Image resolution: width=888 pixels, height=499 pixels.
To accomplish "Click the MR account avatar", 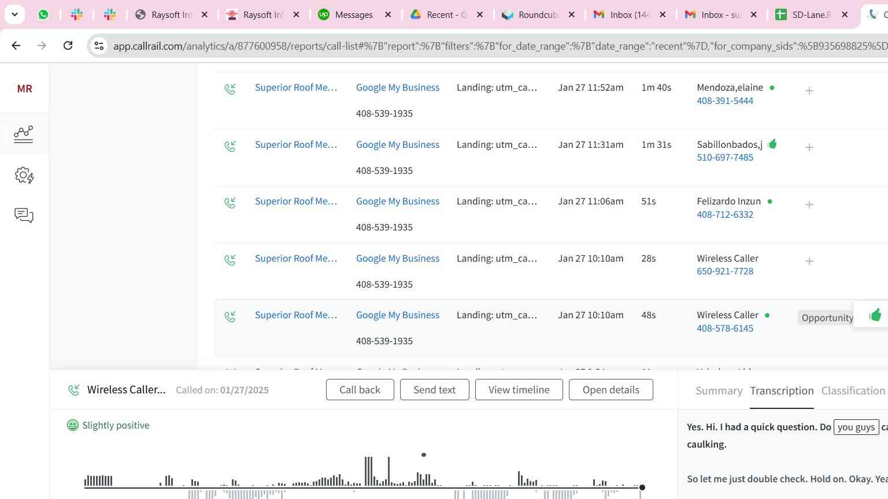I will pyautogui.click(x=24, y=88).
